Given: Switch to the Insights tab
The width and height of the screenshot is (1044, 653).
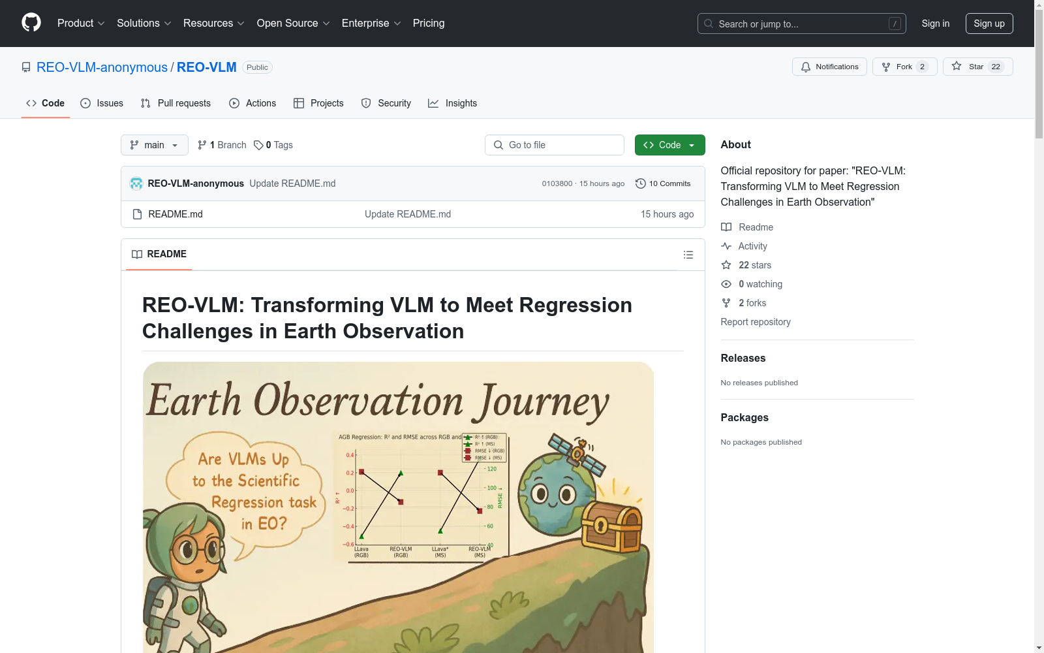Looking at the screenshot, I should tap(453, 103).
